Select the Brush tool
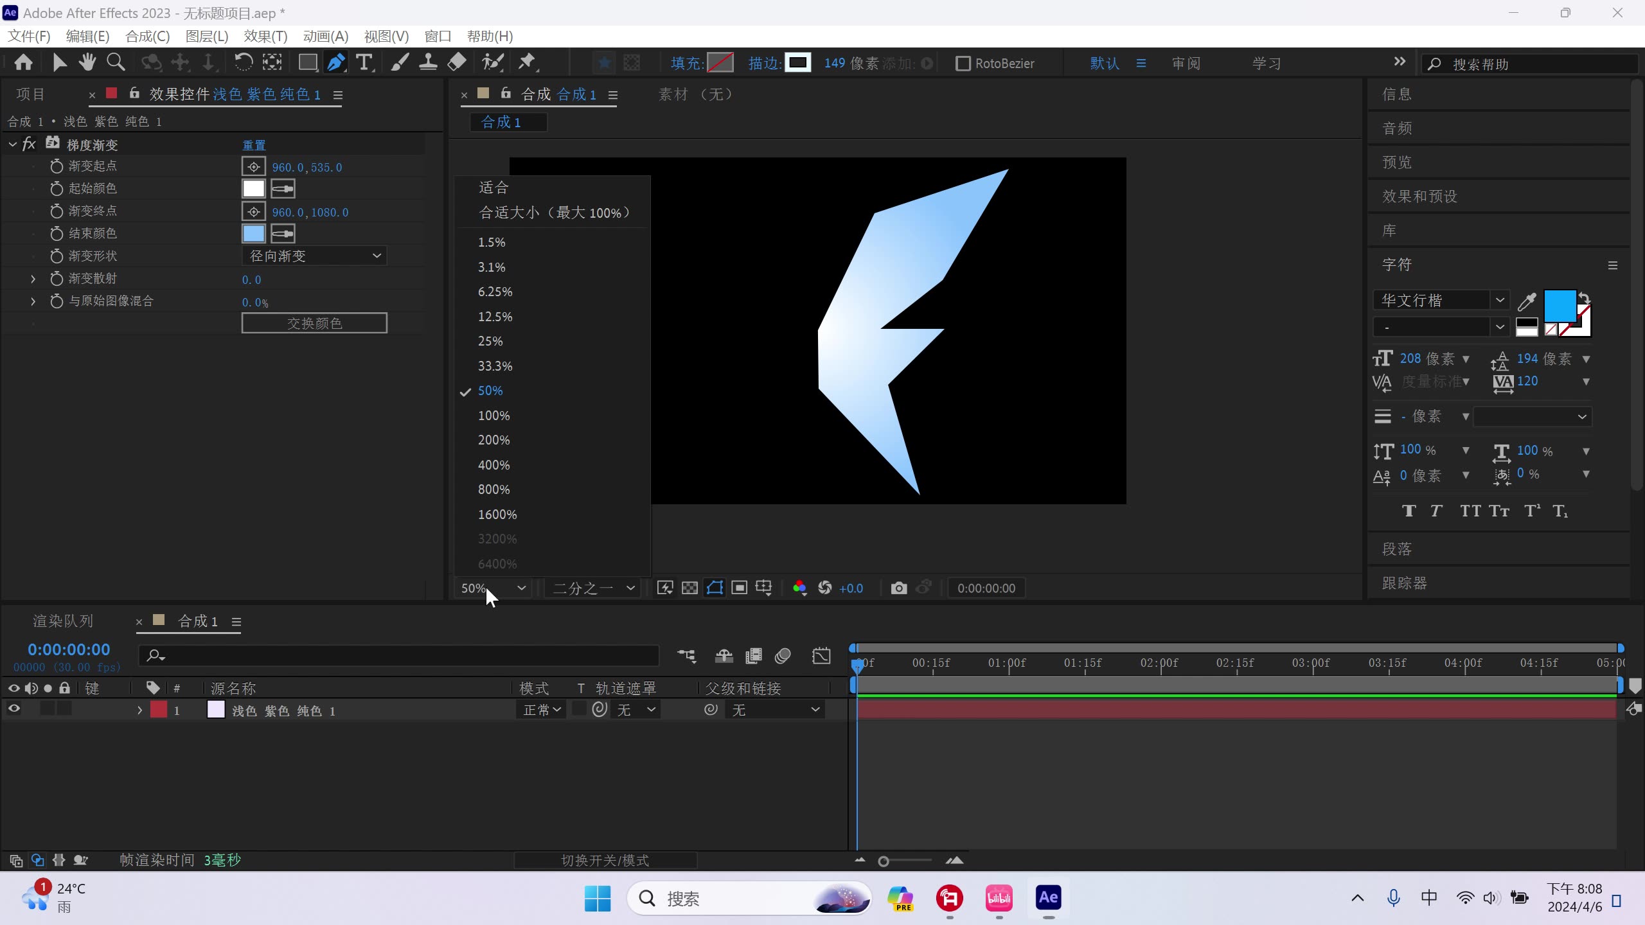1645x925 pixels. coord(400,62)
